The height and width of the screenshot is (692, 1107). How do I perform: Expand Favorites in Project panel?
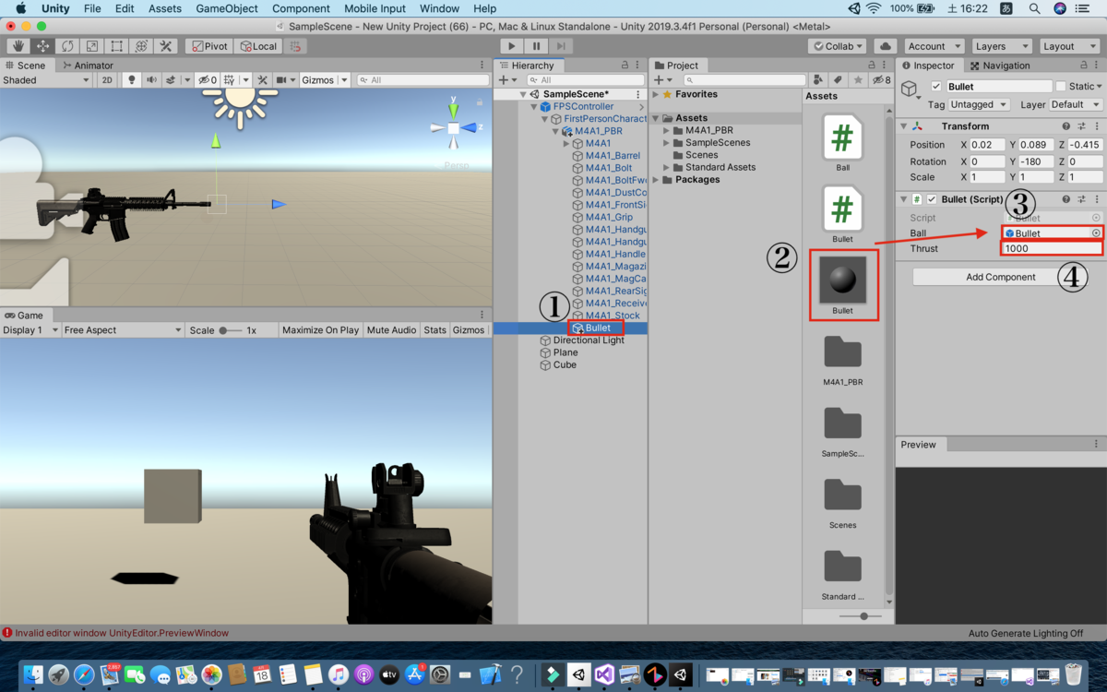(656, 94)
